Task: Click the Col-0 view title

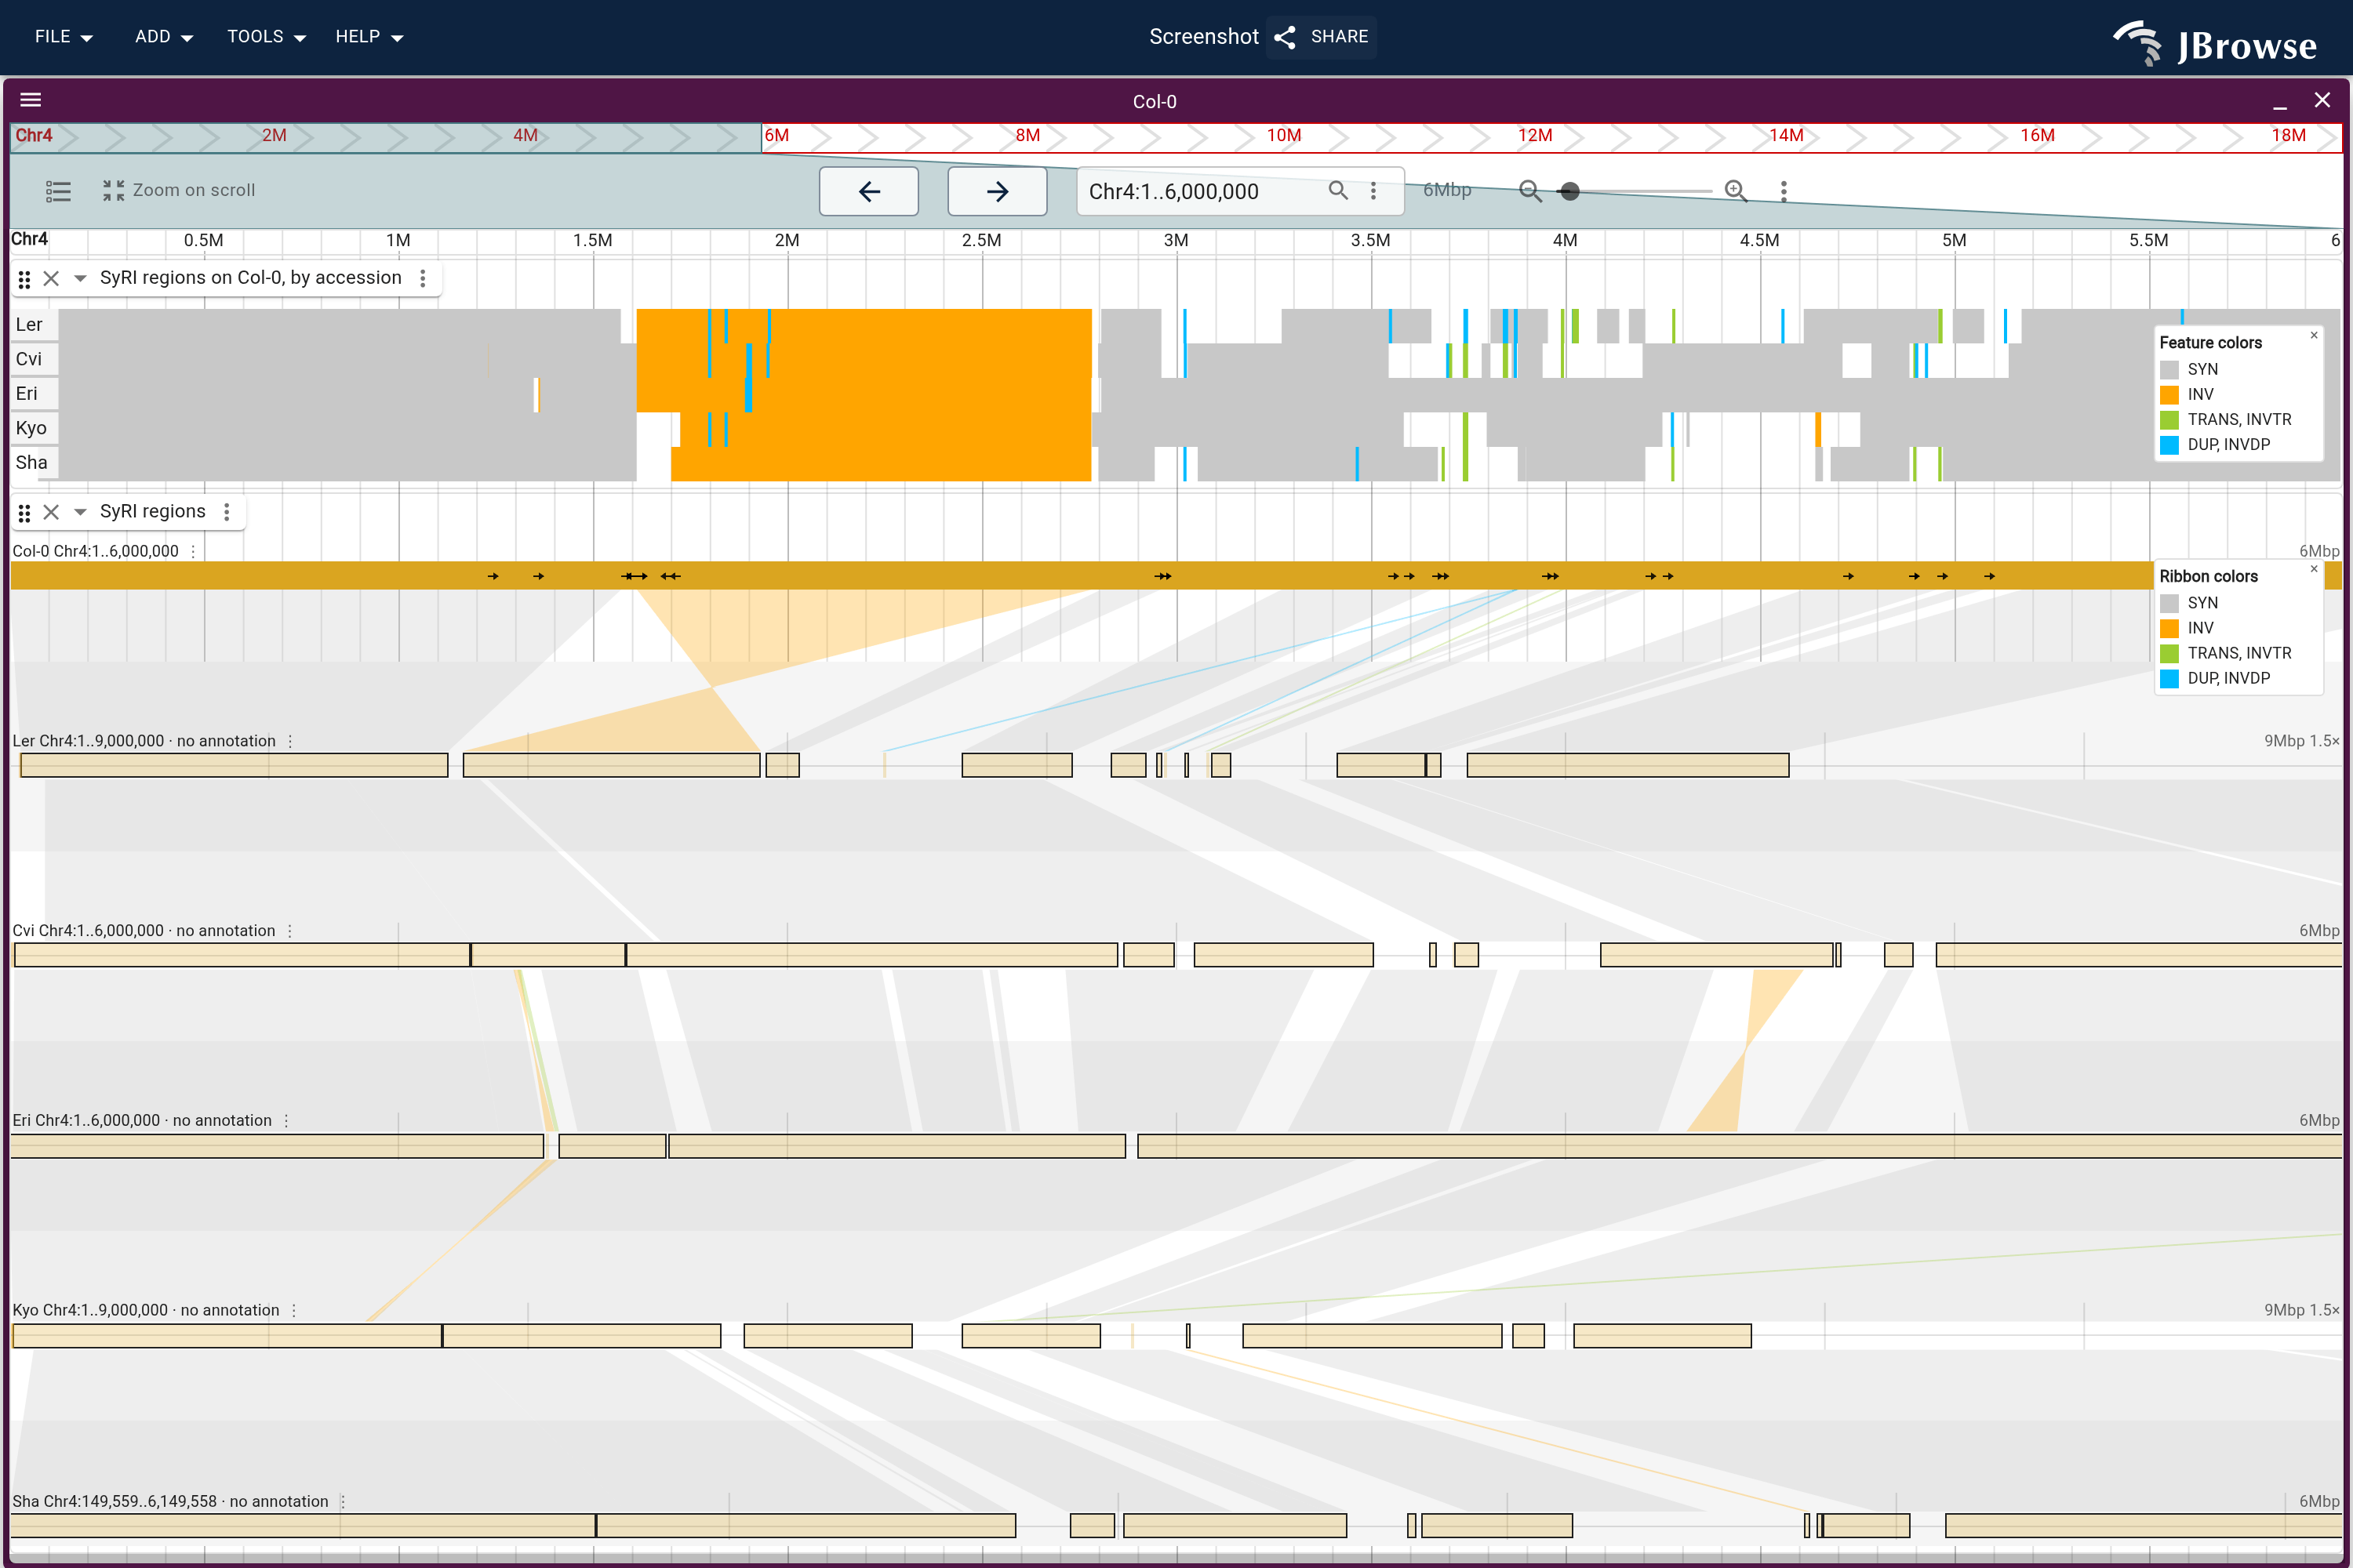Action: click(1155, 102)
